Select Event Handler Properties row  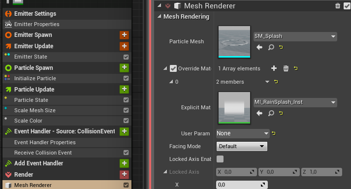pos(67,142)
